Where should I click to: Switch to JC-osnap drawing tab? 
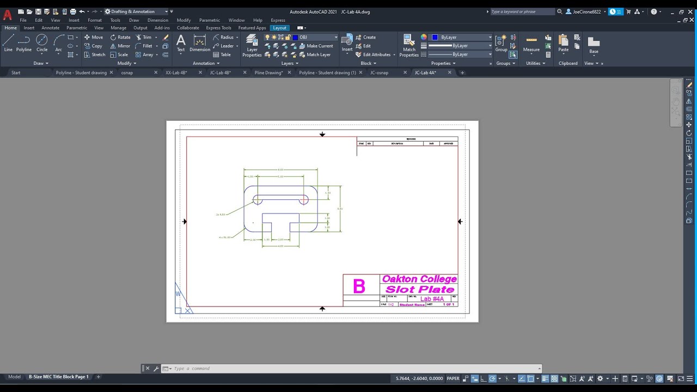(x=380, y=72)
